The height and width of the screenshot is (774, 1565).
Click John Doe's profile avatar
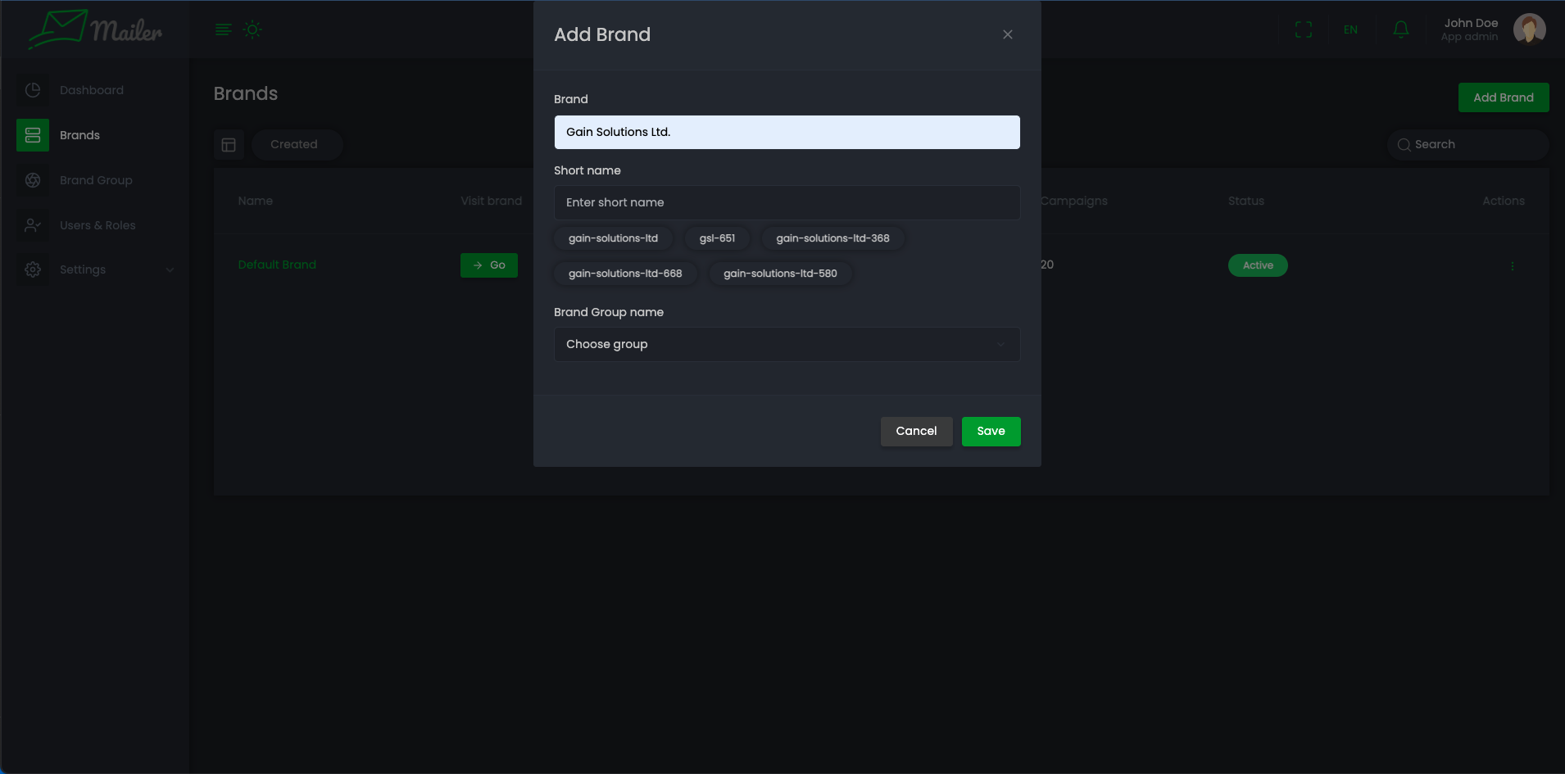click(x=1528, y=29)
